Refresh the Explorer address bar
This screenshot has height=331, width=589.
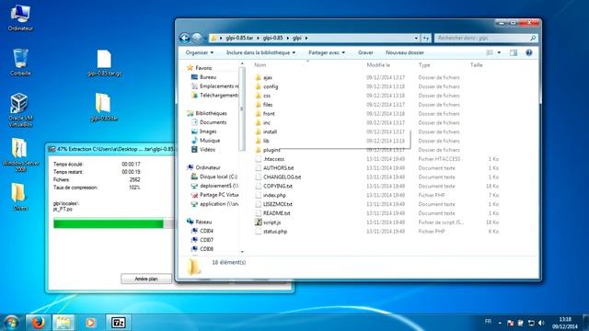pyautogui.click(x=425, y=38)
